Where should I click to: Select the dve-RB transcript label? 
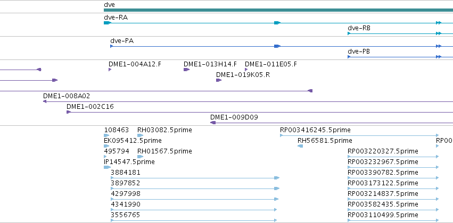point(359,28)
